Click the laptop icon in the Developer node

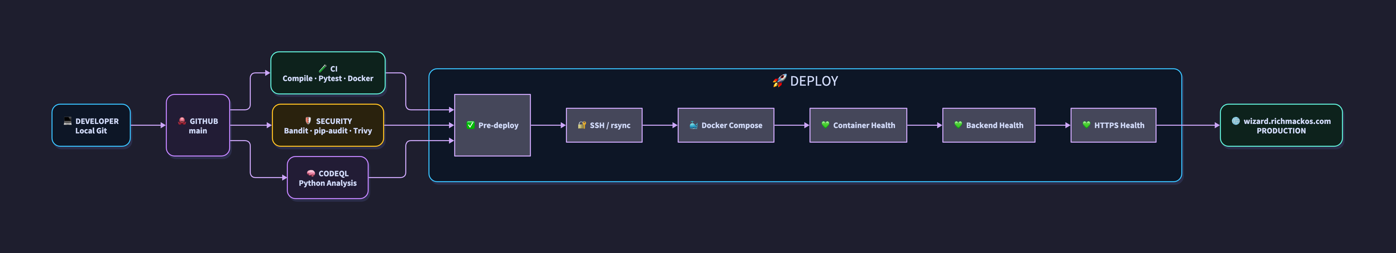pyautogui.click(x=68, y=121)
